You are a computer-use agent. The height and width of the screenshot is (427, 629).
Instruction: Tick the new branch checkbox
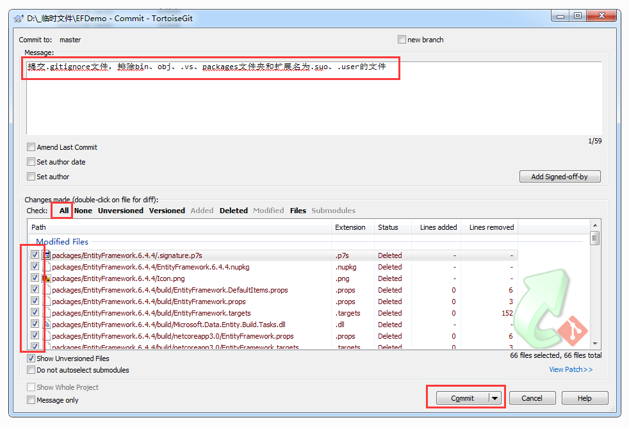tap(402, 40)
